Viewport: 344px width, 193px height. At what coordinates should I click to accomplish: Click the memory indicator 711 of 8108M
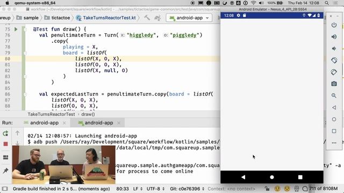[324, 189]
